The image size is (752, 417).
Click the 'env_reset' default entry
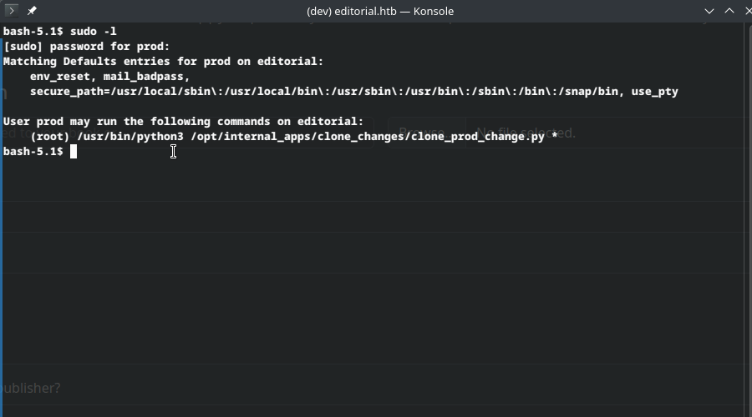click(x=59, y=77)
